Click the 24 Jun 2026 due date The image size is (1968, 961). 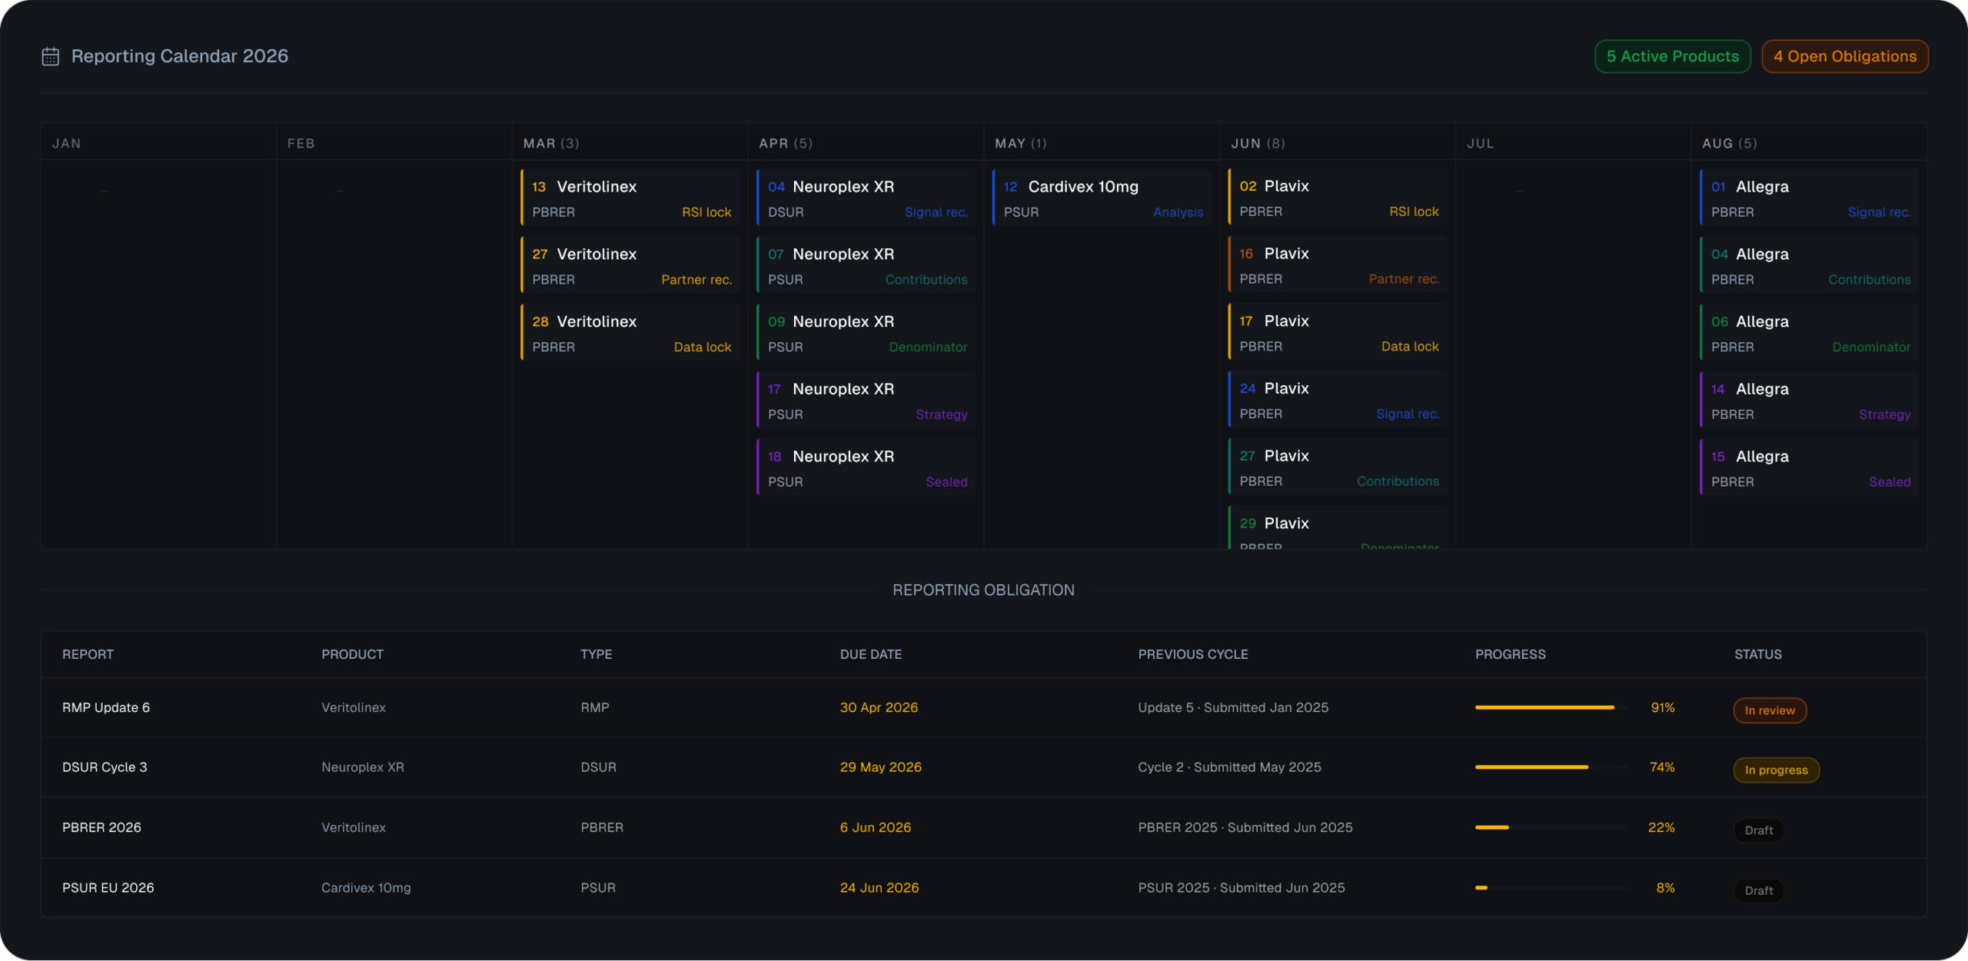879,887
